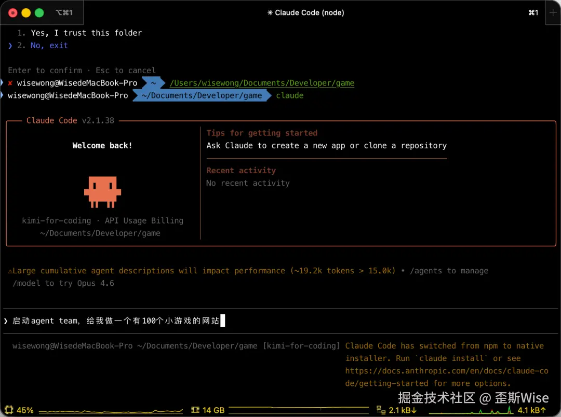Screen dimensions: 561x417
Task: Click the 'claude' command text
Action: click(x=289, y=95)
